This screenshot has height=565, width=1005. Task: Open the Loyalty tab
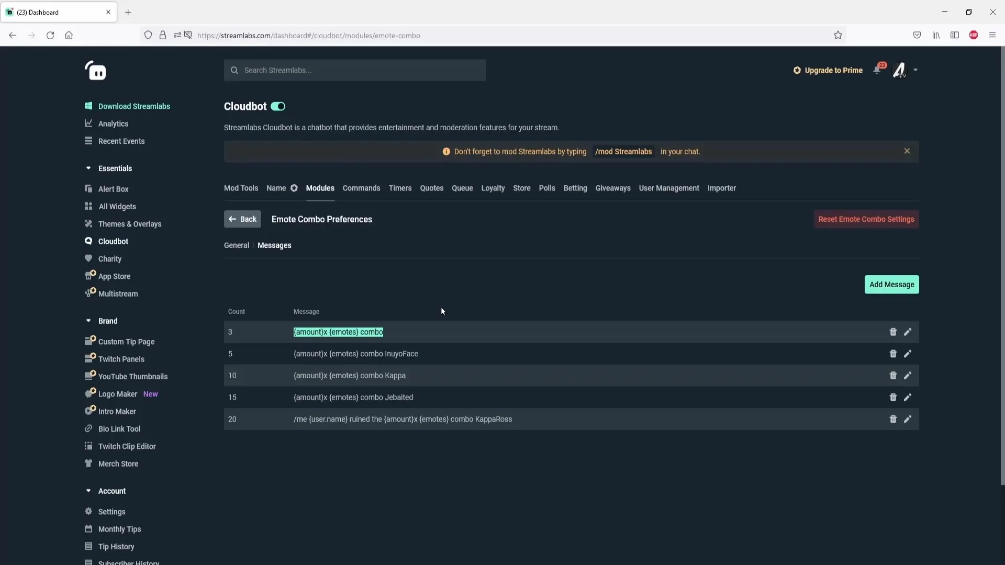[493, 188]
